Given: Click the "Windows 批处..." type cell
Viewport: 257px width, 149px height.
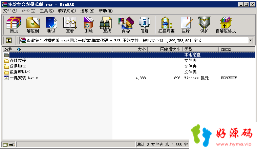Looking at the screenshot, I should click(x=199, y=78).
